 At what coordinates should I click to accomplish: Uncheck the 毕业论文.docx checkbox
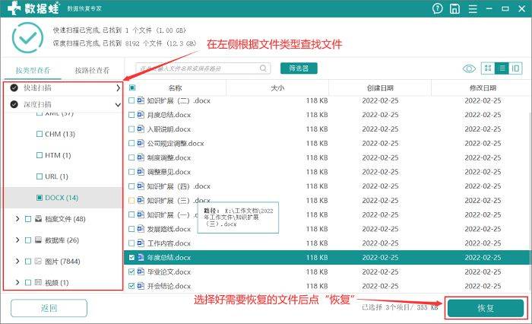coord(131,272)
